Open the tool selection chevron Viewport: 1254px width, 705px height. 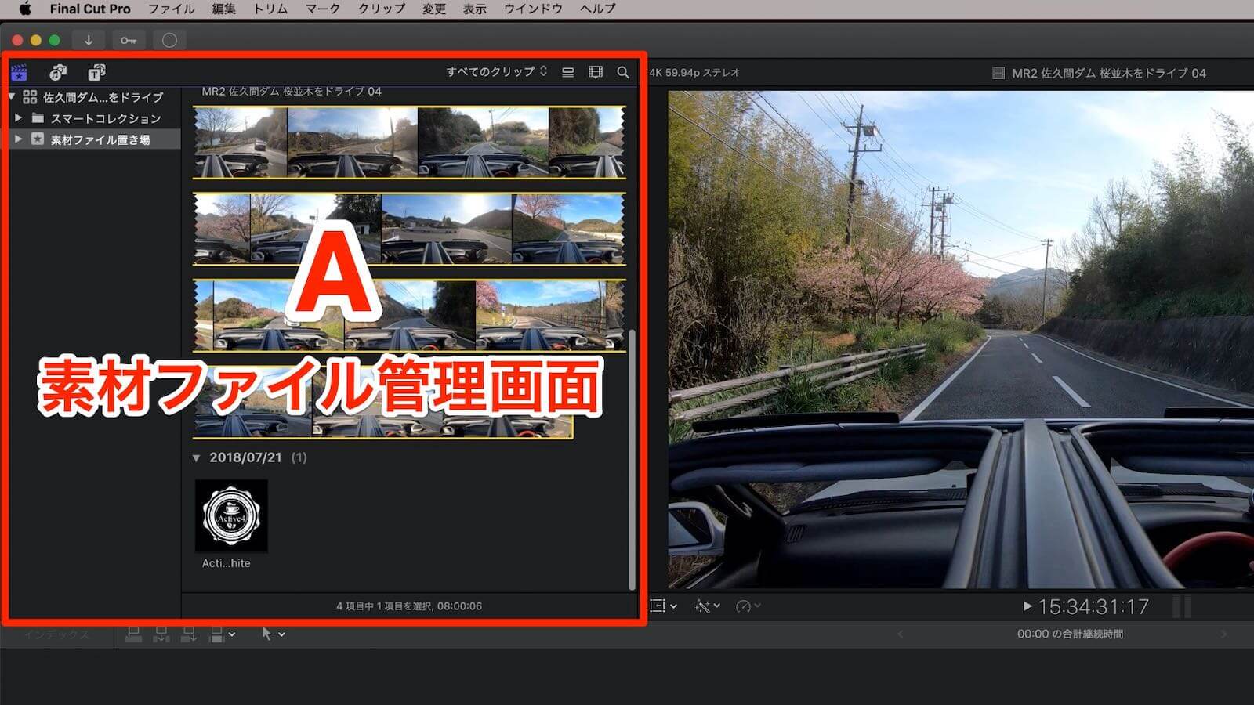281,634
